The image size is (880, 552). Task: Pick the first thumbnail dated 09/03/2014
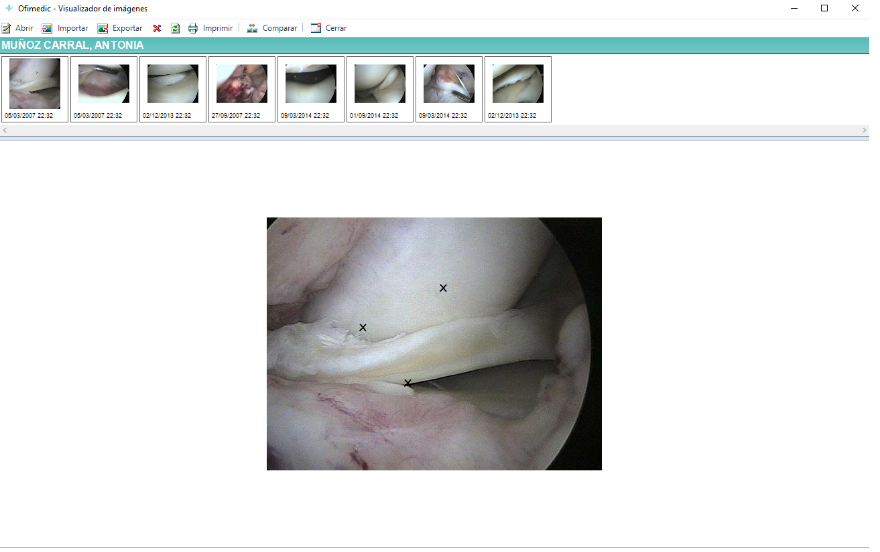click(311, 84)
